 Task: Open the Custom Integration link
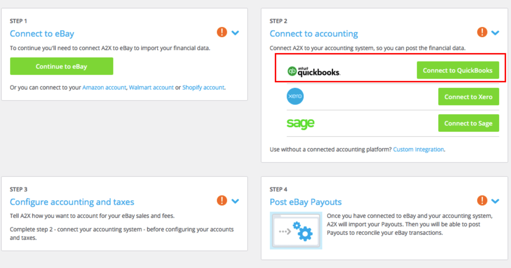pos(418,149)
